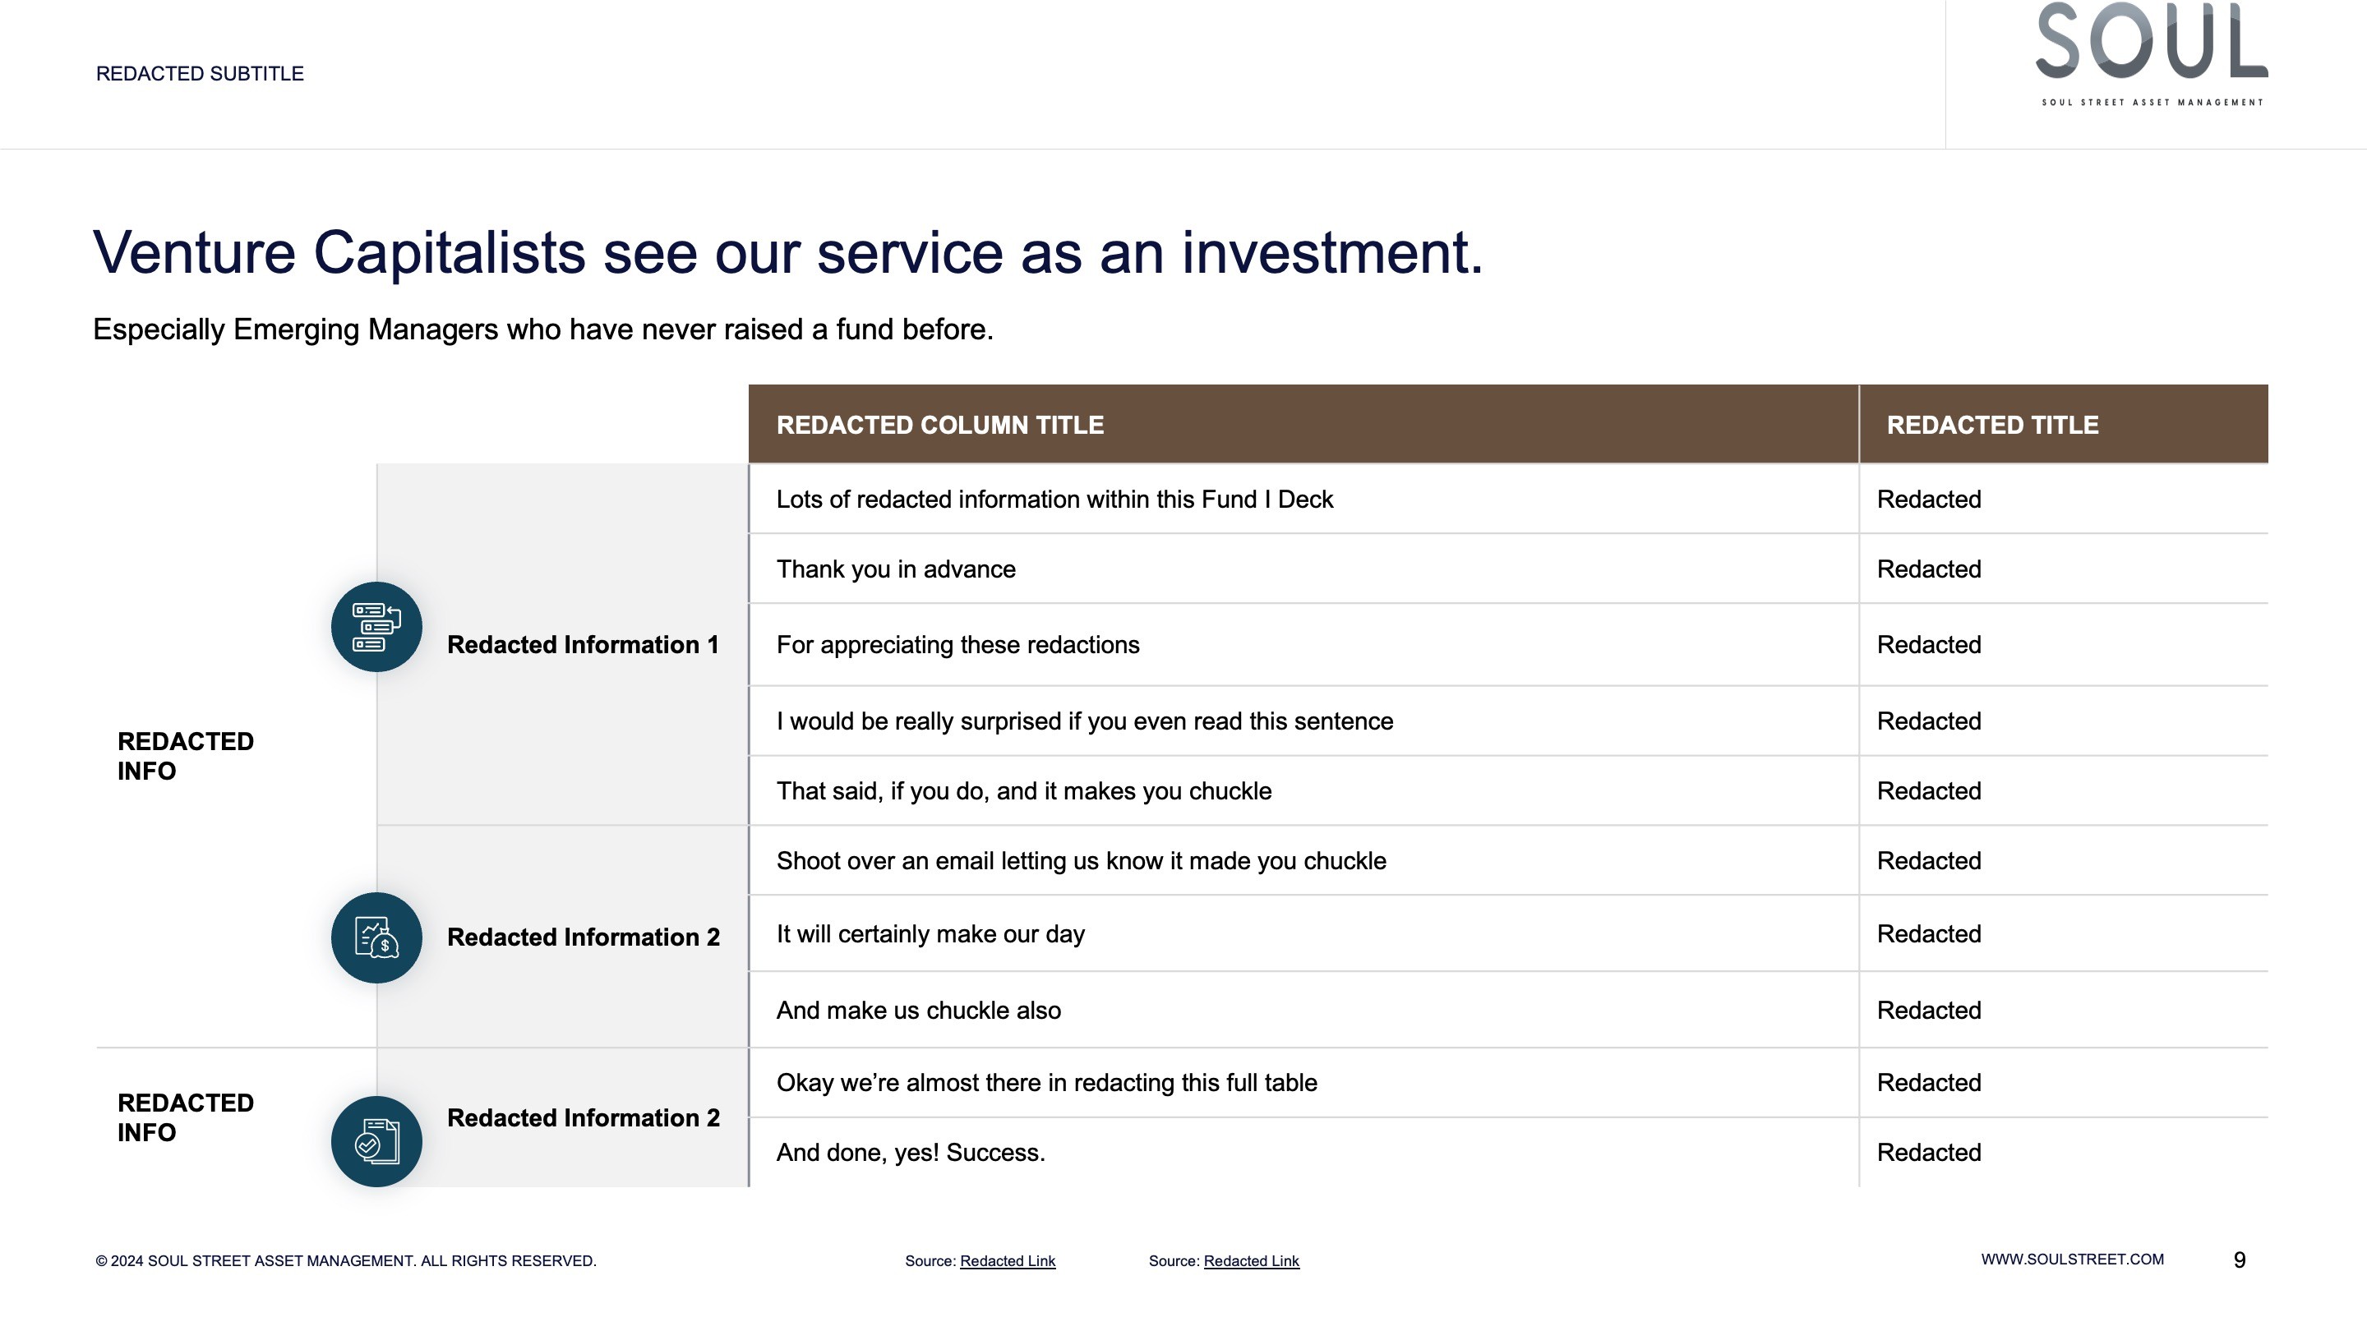This screenshot has height=1331, width=2367.
Task: Select 'It will certainly make our day' row
Action: click(1508, 934)
